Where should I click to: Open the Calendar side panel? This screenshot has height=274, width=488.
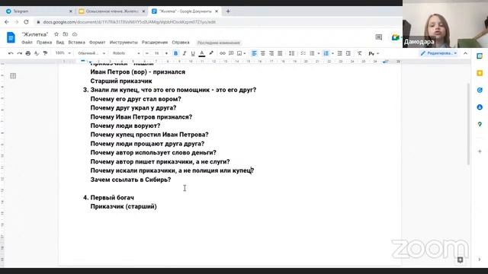pos(480,56)
